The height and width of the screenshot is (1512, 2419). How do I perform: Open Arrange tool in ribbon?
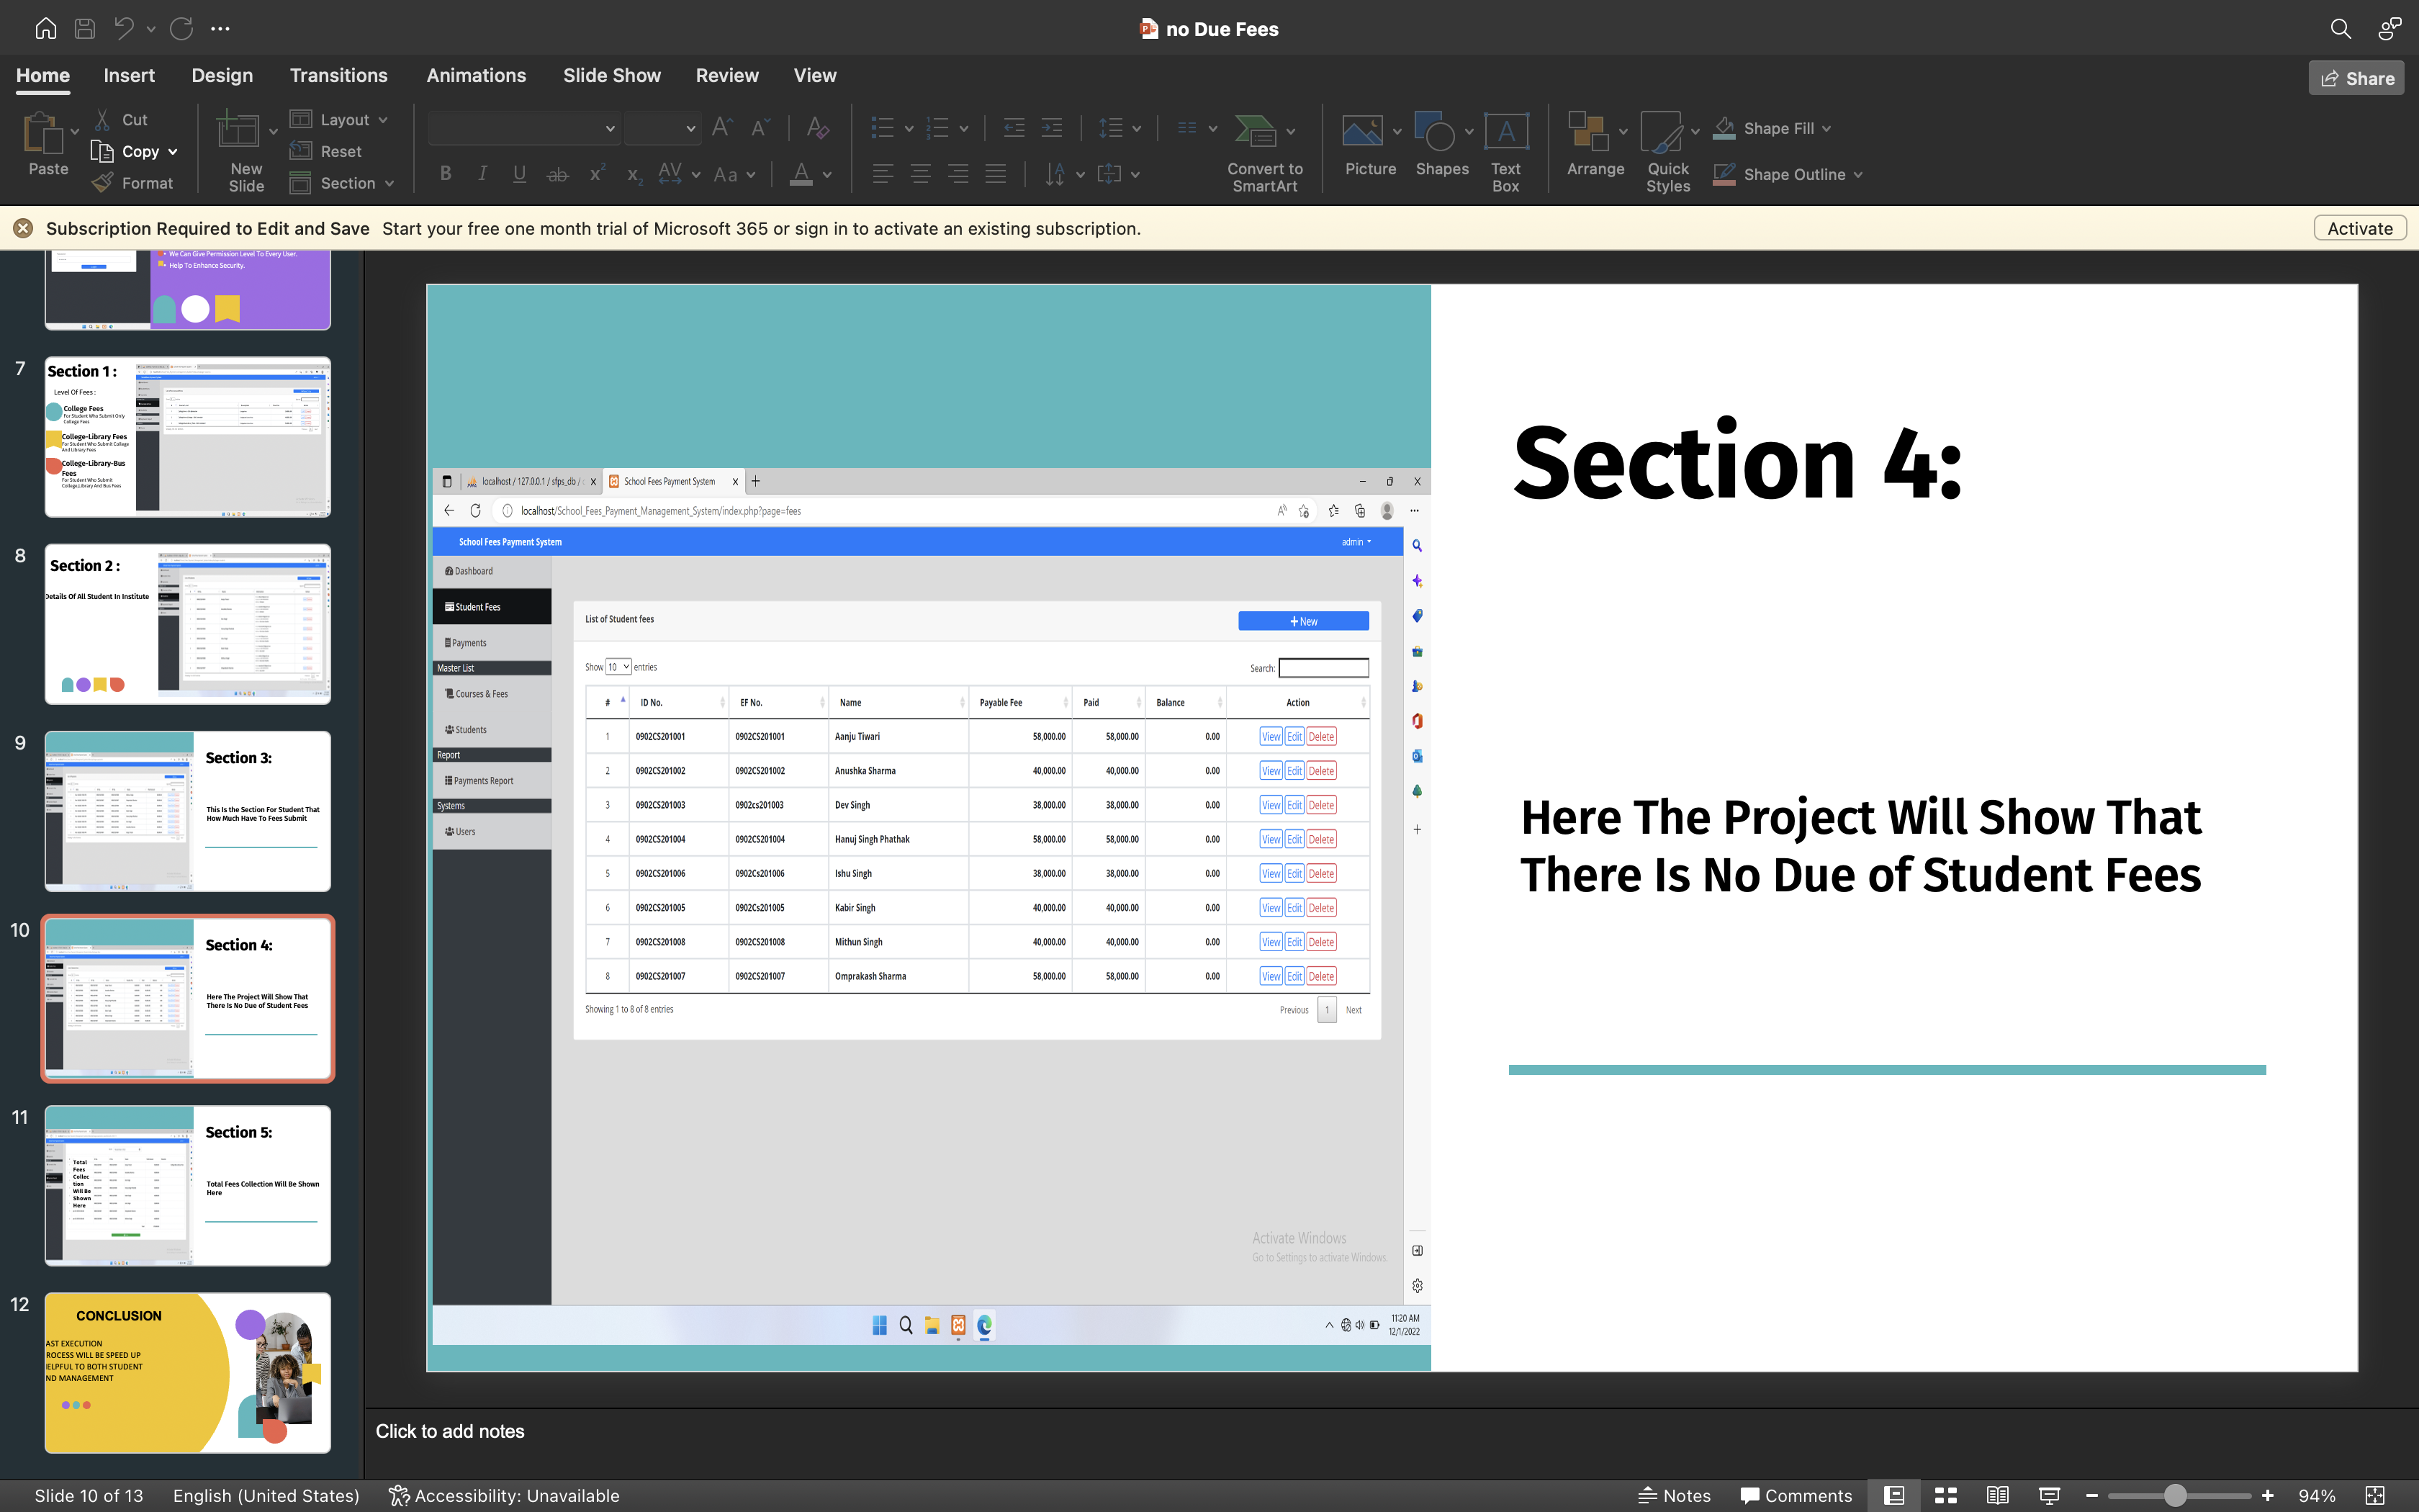pyautogui.click(x=1587, y=132)
